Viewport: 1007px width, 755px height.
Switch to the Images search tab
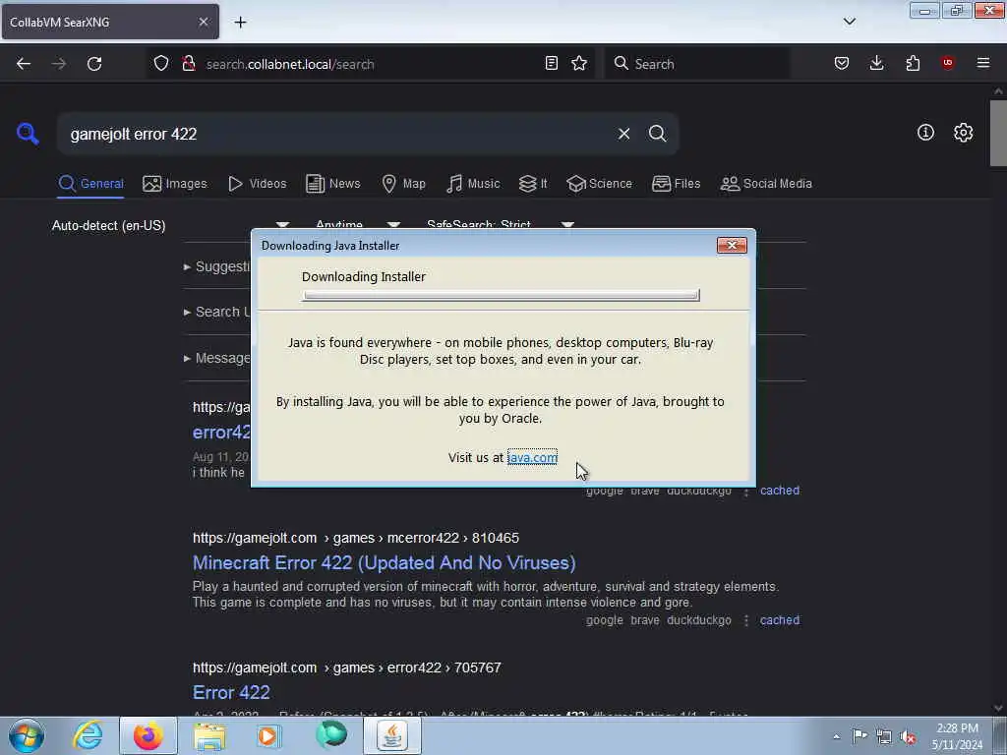click(175, 184)
